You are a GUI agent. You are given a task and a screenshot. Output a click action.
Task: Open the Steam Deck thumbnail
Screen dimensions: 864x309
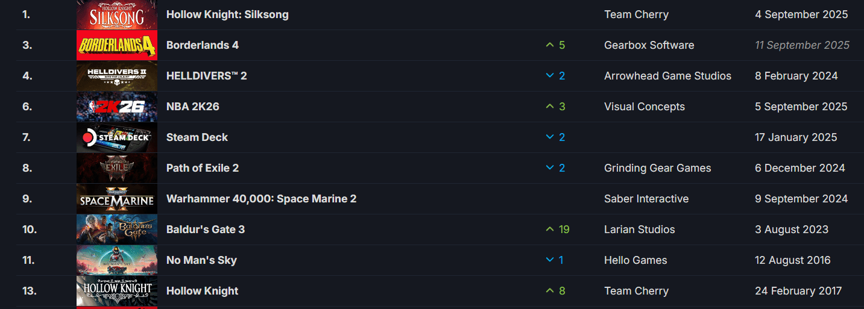(116, 137)
